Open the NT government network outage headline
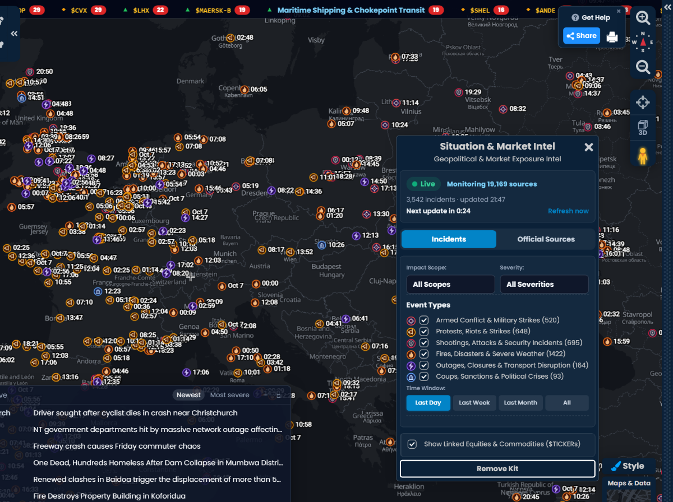The width and height of the screenshot is (673, 502). pos(158,430)
